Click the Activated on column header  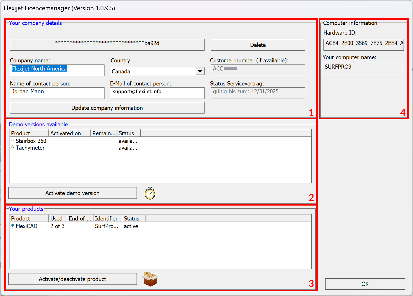click(x=70, y=133)
